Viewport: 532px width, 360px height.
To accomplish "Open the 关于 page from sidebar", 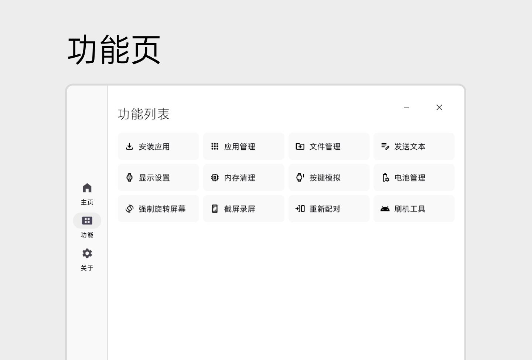I will coord(87,259).
